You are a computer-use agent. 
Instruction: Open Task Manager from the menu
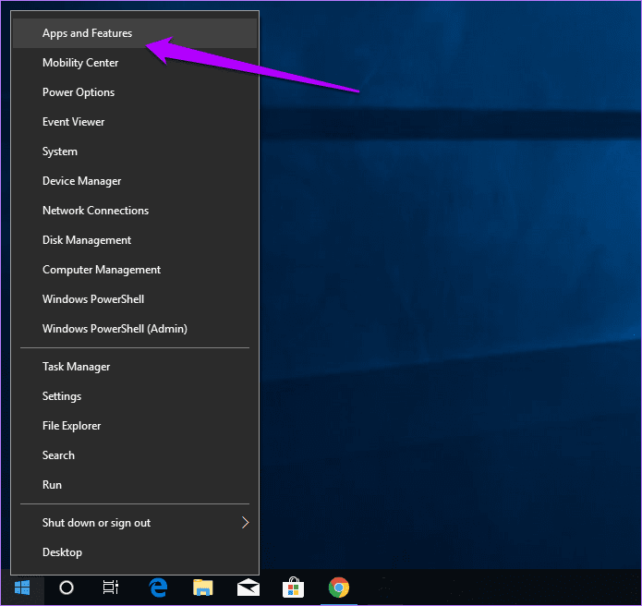[x=135, y=367]
